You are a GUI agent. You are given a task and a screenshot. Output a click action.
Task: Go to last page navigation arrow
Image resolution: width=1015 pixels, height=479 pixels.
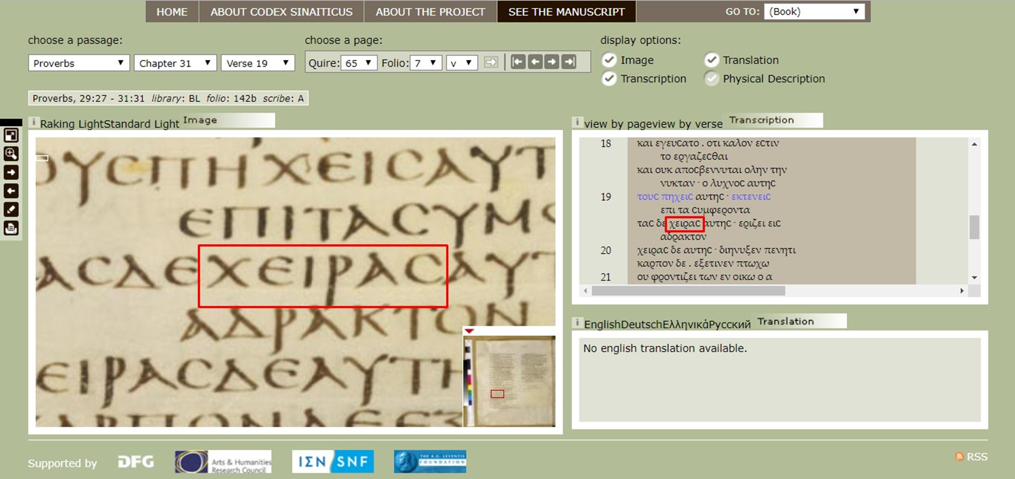pos(568,62)
